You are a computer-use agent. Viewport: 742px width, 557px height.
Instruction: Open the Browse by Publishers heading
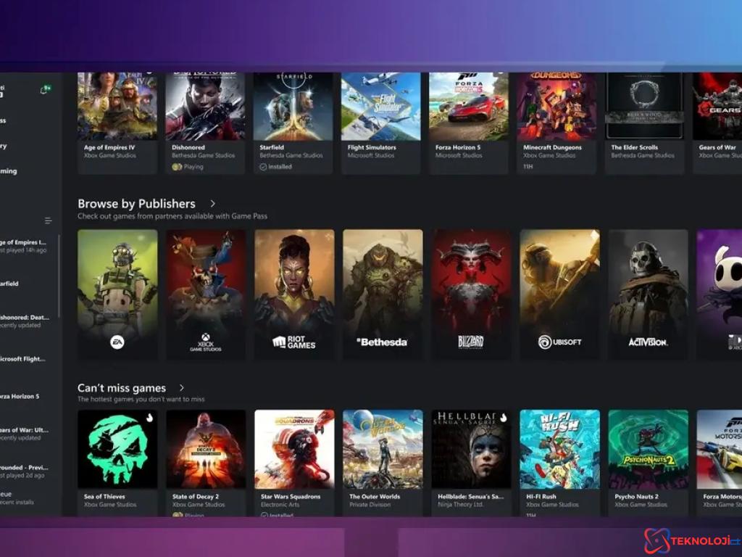(136, 204)
